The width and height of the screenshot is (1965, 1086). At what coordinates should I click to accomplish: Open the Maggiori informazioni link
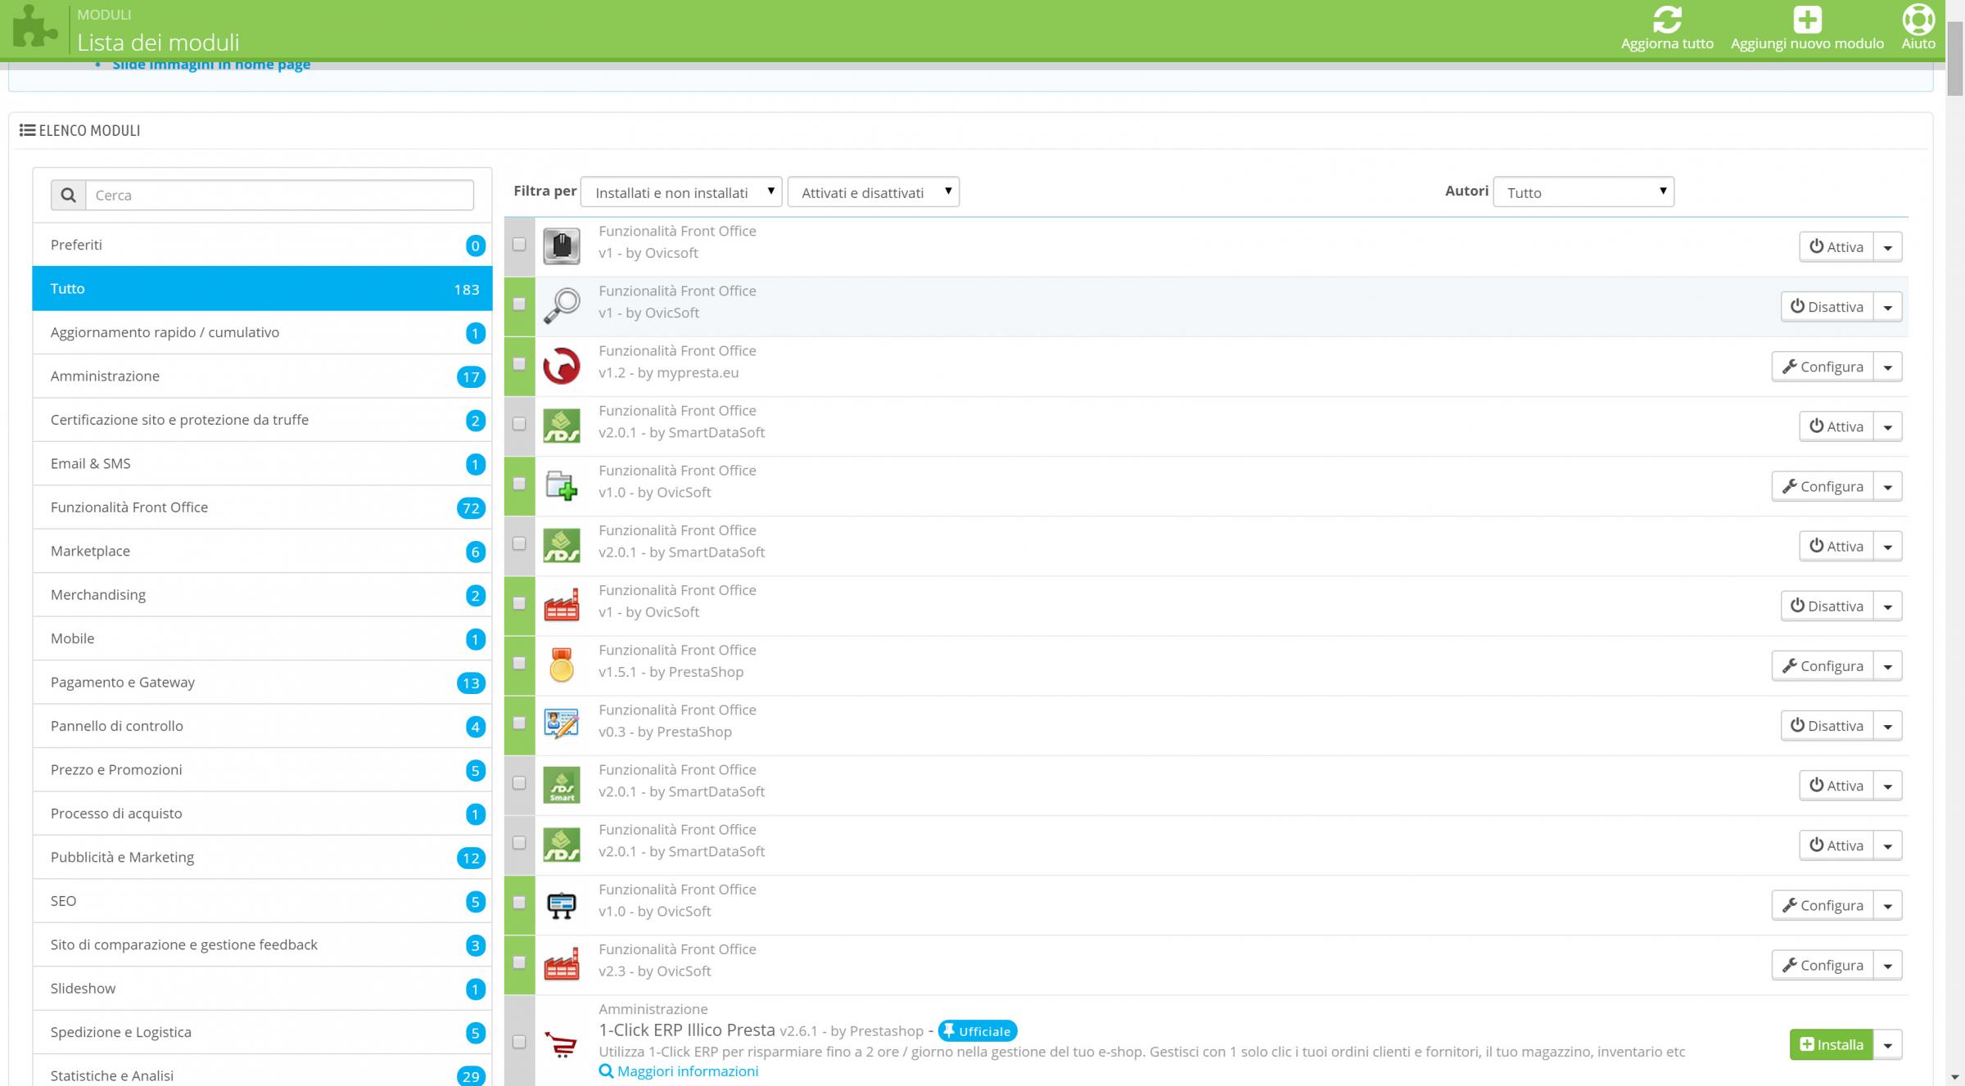(687, 1071)
